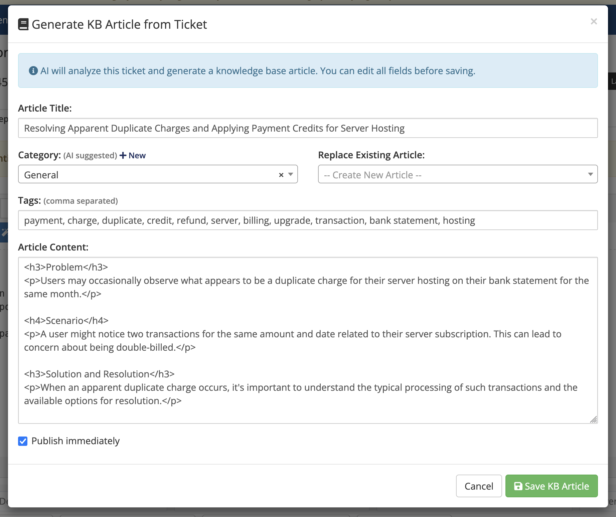Click the plus icon next to New
The image size is (616, 517).
coord(123,156)
